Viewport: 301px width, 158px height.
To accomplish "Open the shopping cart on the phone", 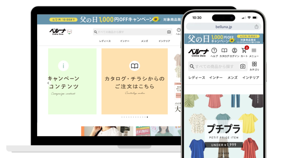I will point(244,51).
